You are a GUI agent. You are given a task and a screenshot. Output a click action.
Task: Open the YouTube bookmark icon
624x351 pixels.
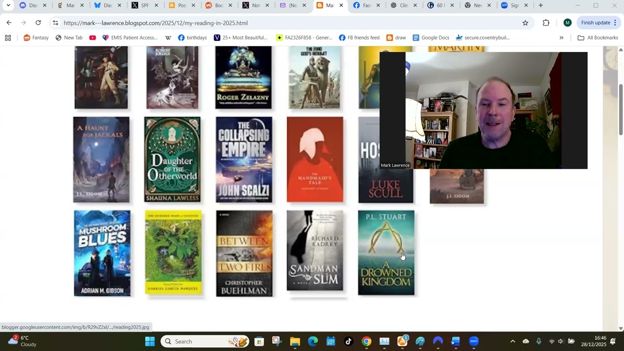[x=93, y=38]
